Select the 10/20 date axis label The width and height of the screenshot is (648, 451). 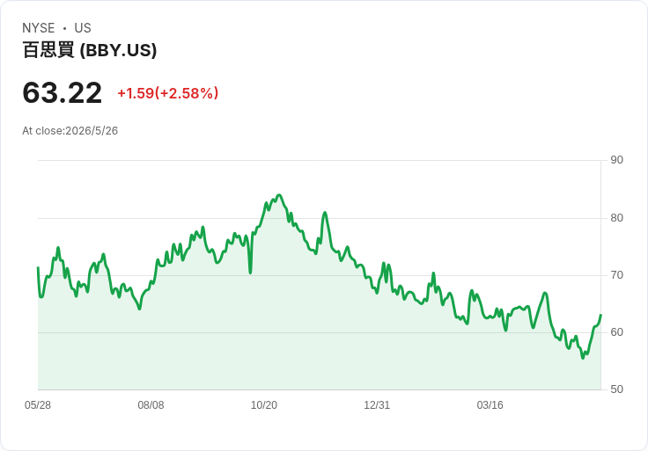point(264,404)
